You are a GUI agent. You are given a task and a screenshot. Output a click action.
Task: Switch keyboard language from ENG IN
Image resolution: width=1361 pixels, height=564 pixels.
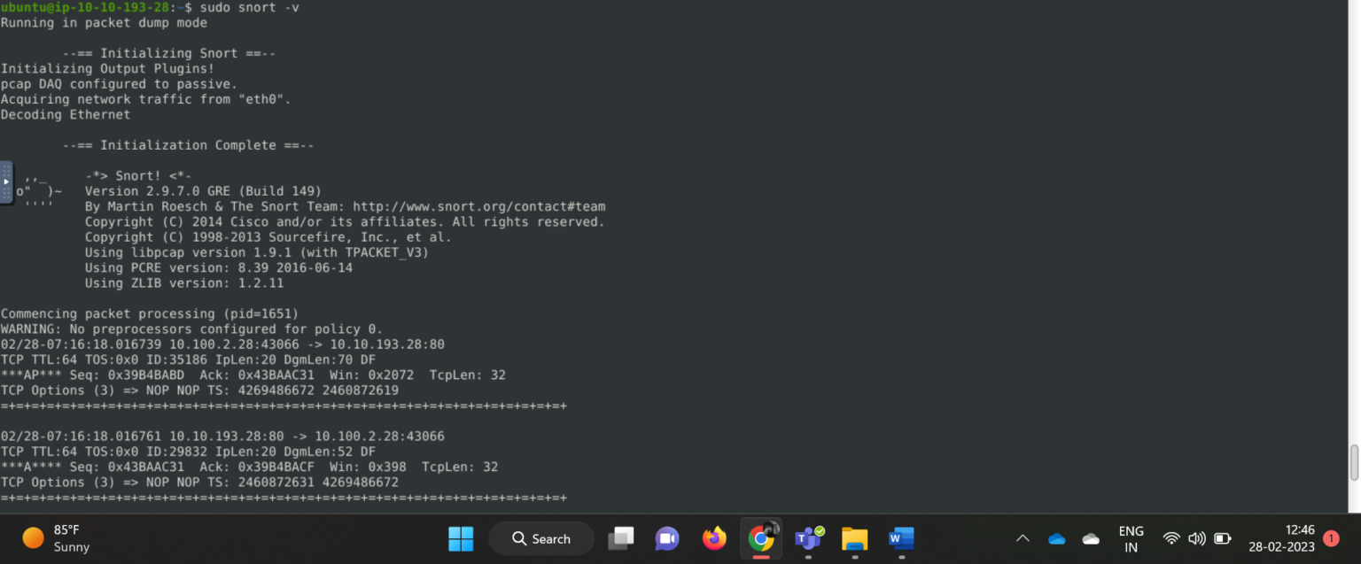1131,537
